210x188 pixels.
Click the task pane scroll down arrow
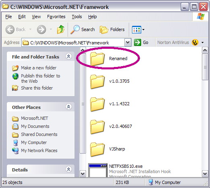coord(83,174)
